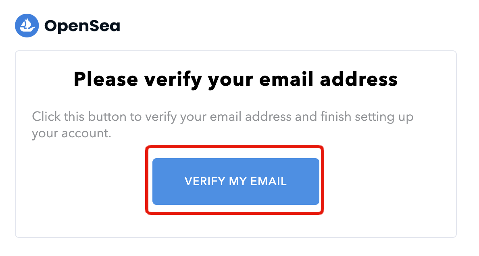This screenshot has width=479, height=256.
Task: Click the word 'verify' in the bold heading
Action: 173,81
